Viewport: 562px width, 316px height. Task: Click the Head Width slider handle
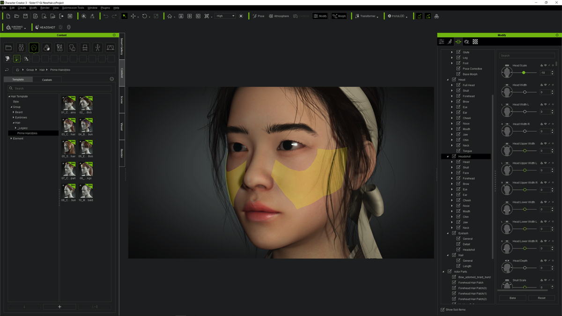point(525,92)
